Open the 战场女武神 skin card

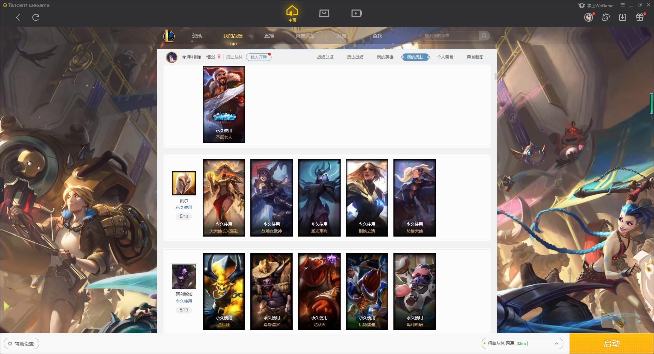(x=271, y=198)
